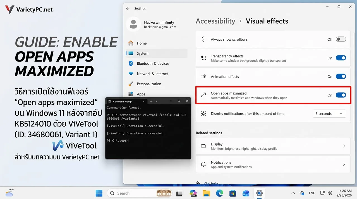Click the OneDrive tray icon
This screenshot has height=199, width=357.
(302, 193)
